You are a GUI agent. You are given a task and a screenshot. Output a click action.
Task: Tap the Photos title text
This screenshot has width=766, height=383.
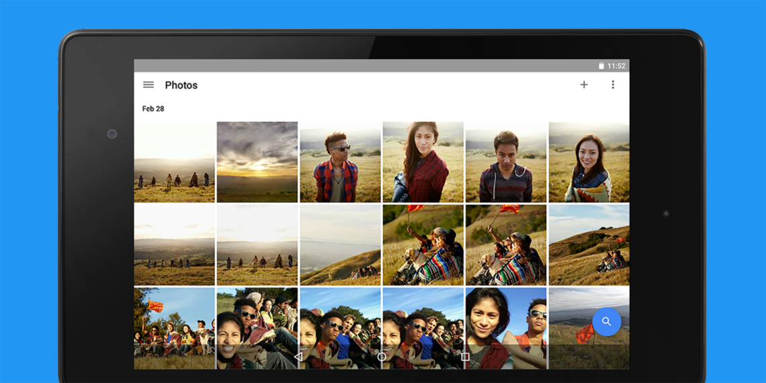pyautogui.click(x=181, y=85)
